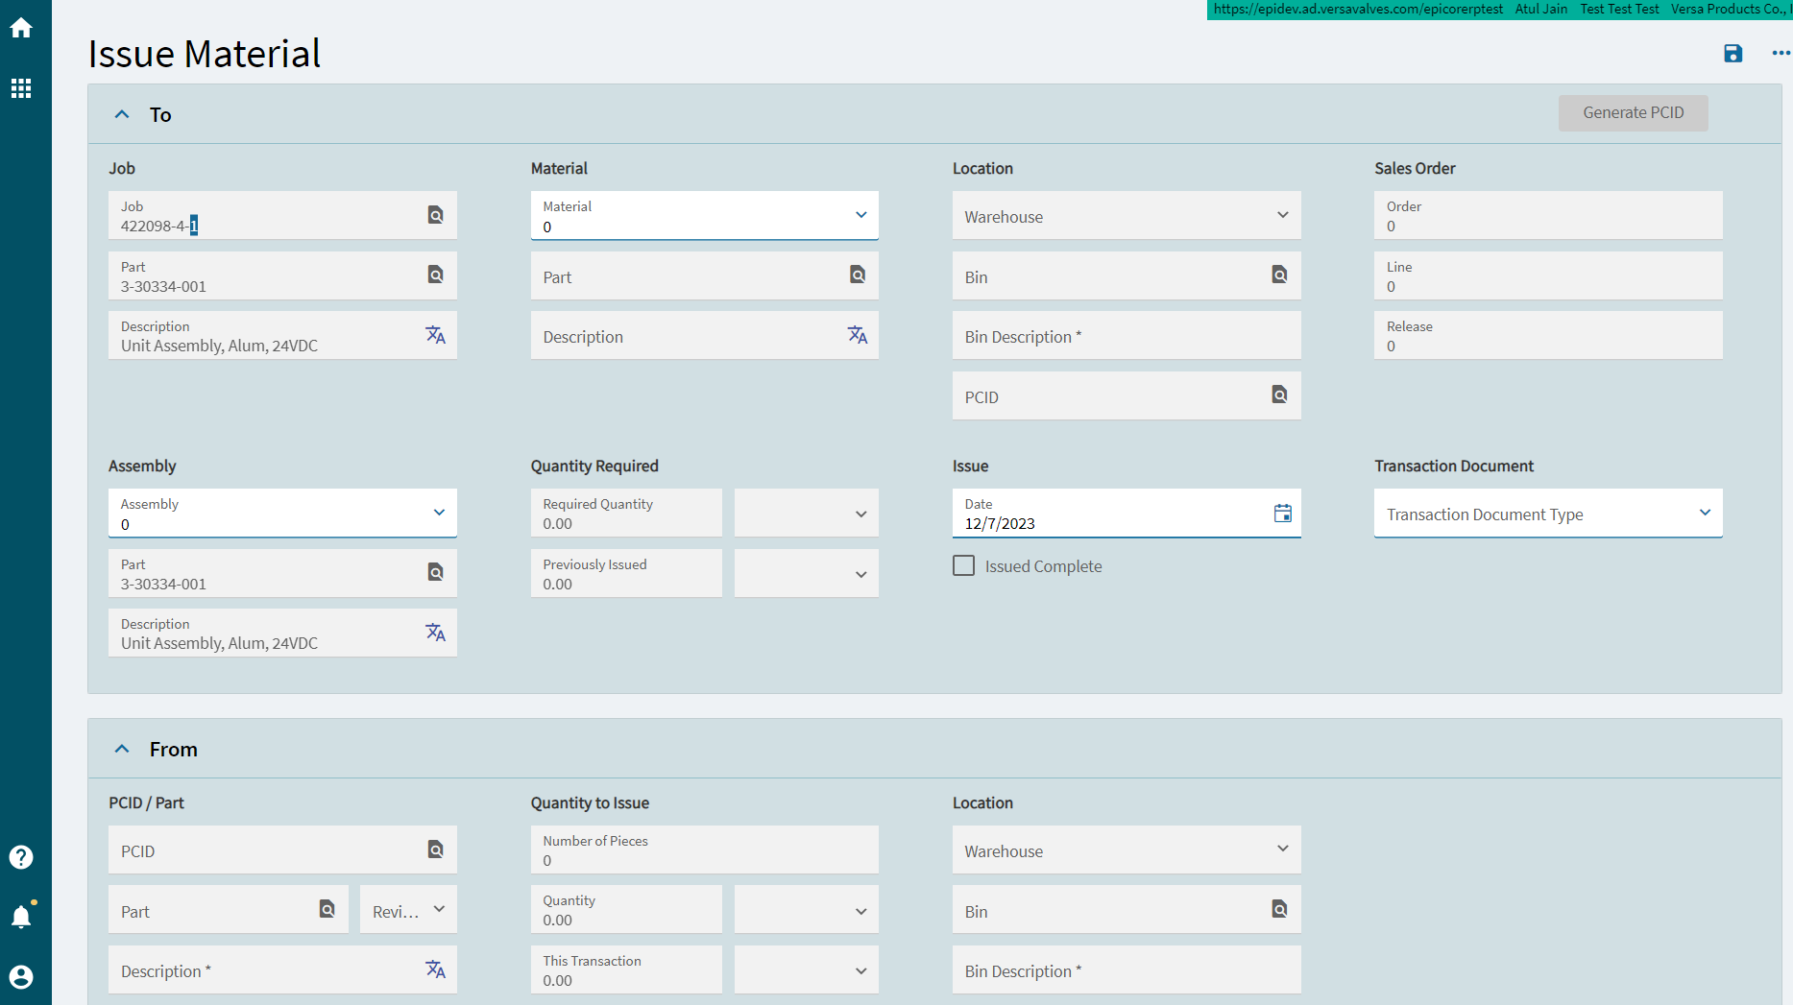The image size is (1793, 1005).
Task: Check Issued Complete under Issue section
Action: point(963,565)
